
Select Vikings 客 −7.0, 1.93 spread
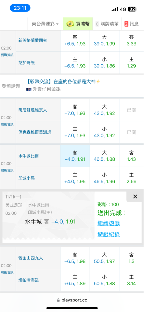[75, 110]
